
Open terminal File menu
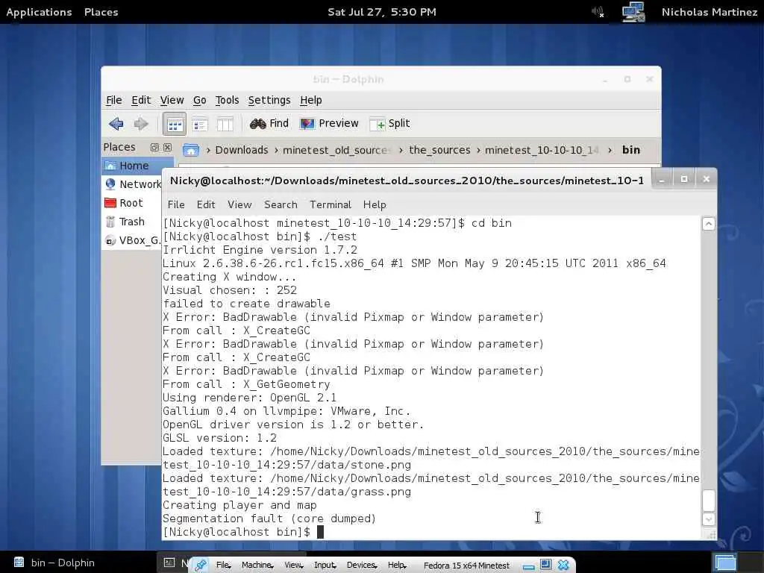[x=176, y=204]
